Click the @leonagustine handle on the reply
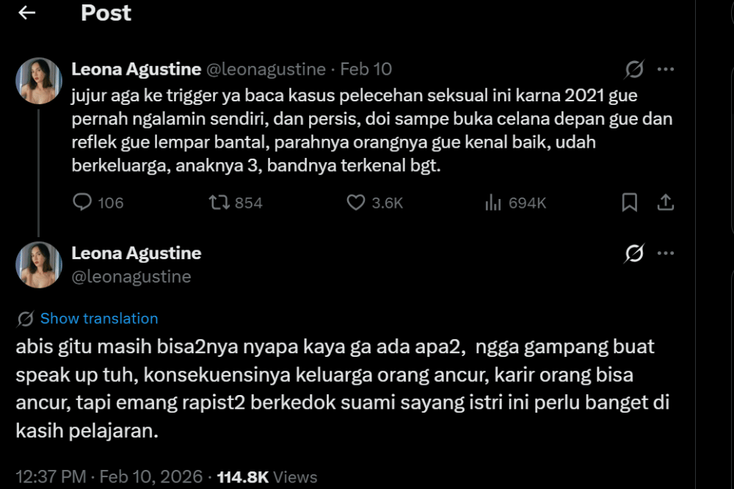 [x=130, y=277]
